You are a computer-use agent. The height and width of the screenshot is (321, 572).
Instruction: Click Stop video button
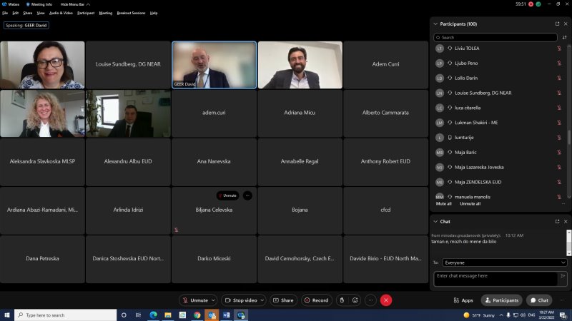[241, 300]
